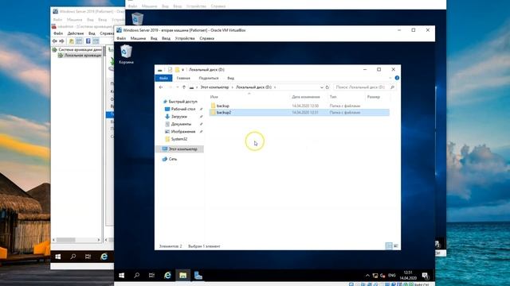Click the search icon in the first VM taskbar

coord(73,257)
